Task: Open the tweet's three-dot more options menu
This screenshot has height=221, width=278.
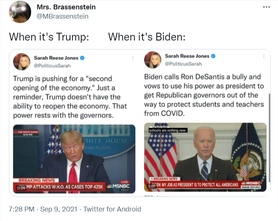Action: 267,7
